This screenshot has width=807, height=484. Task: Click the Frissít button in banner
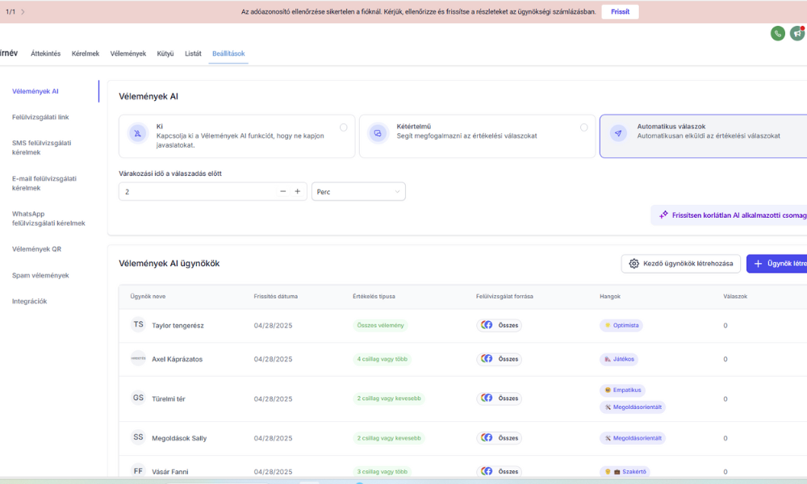(620, 12)
